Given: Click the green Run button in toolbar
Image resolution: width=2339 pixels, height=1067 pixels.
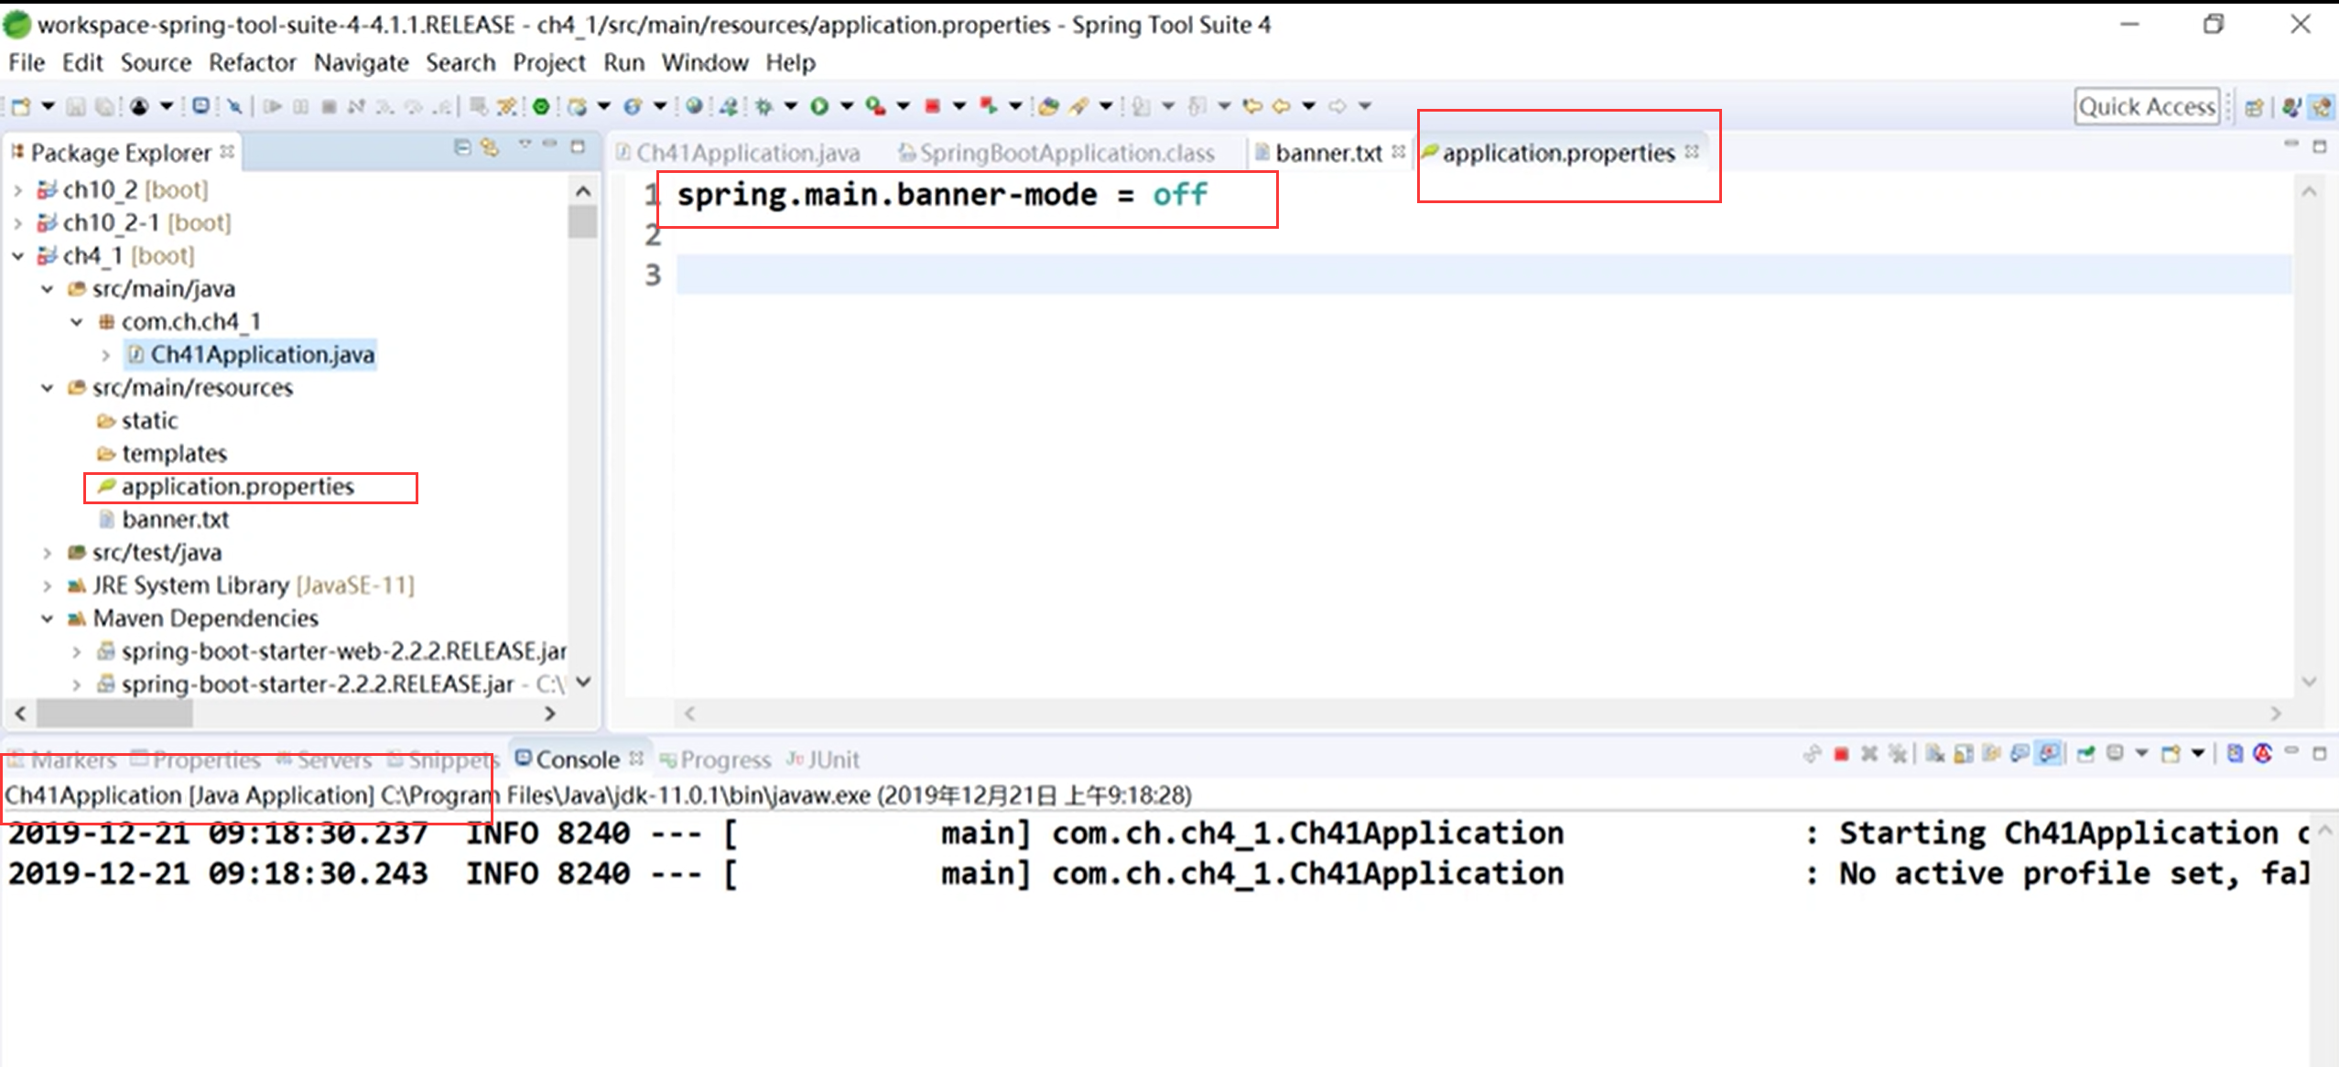Looking at the screenshot, I should (x=818, y=107).
